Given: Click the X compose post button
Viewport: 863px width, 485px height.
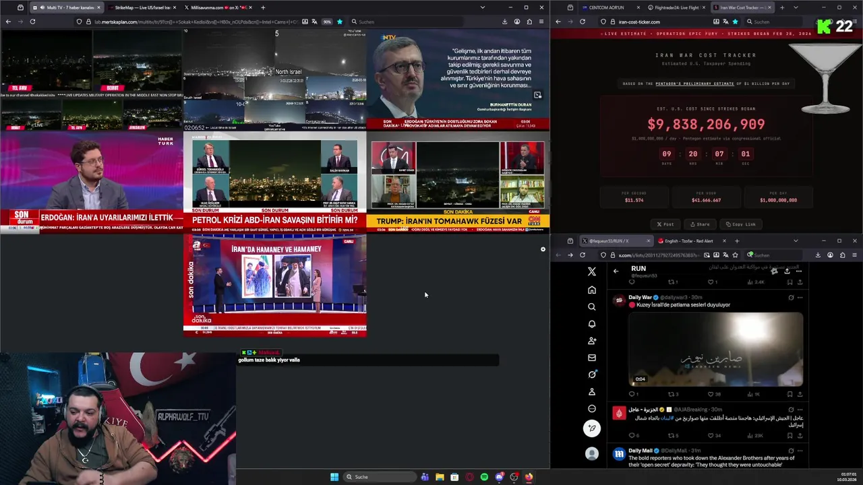Looking at the screenshot, I should point(592,428).
